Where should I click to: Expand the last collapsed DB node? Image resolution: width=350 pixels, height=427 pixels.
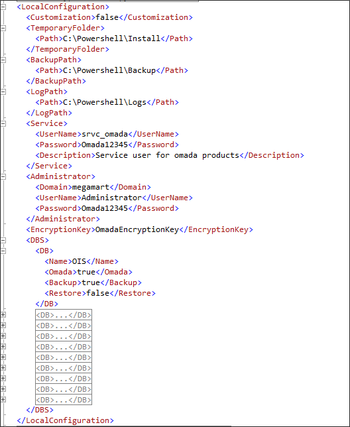[3, 400]
